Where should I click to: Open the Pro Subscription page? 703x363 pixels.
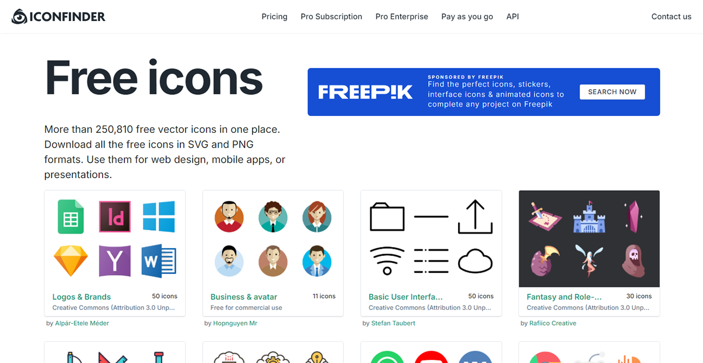pyautogui.click(x=332, y=16)
